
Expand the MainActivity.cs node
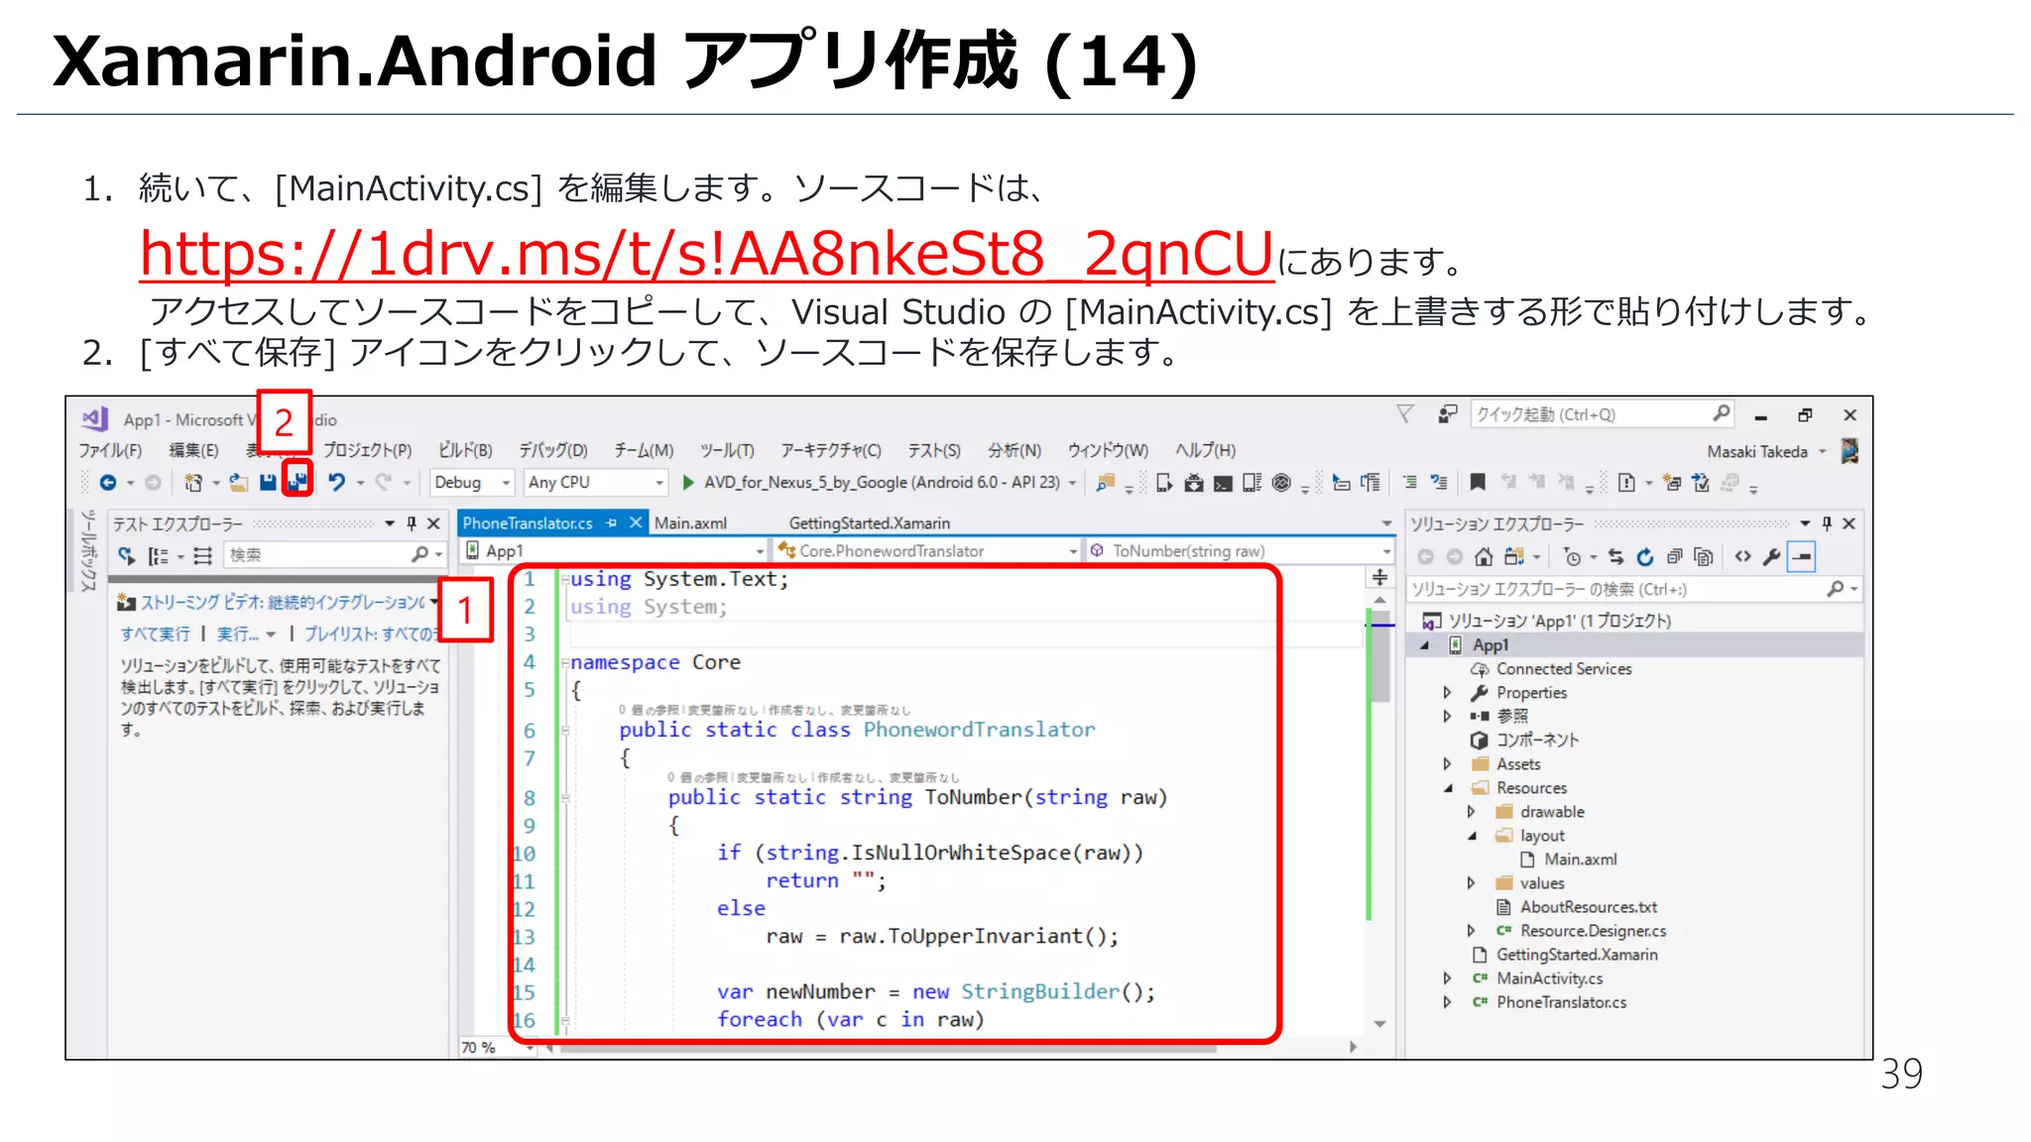coord(1447,978)
